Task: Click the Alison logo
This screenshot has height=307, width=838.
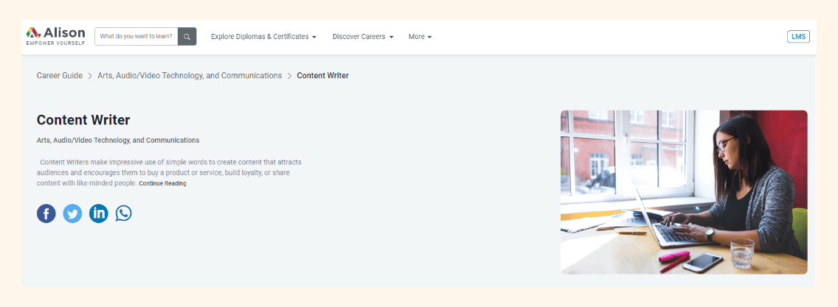Action: (x=55, y=36)
